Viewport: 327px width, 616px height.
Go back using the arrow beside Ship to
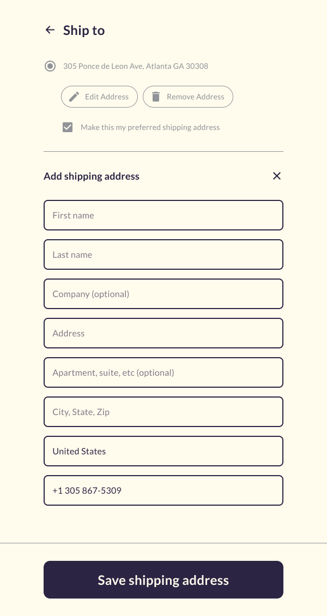click(x=50, y=31)
